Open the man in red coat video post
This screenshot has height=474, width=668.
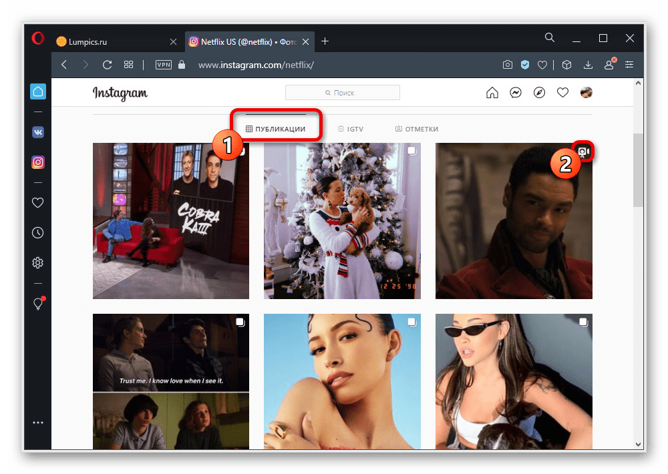point(514,220)
